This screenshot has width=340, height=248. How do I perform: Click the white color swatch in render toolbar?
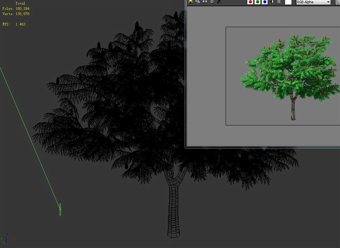coord(288,2)
